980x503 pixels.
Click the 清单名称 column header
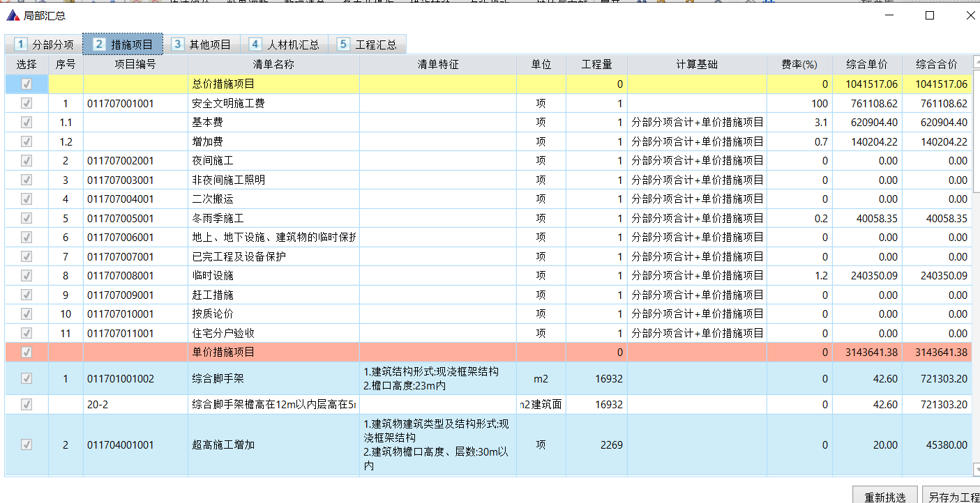click(273, 65)
